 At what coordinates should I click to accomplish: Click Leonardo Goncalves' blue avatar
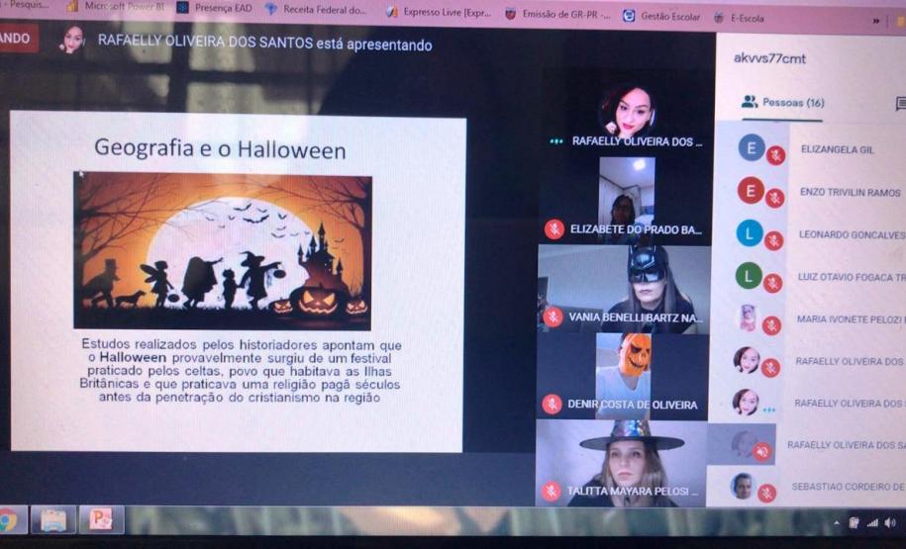click(x=750, y=232)
